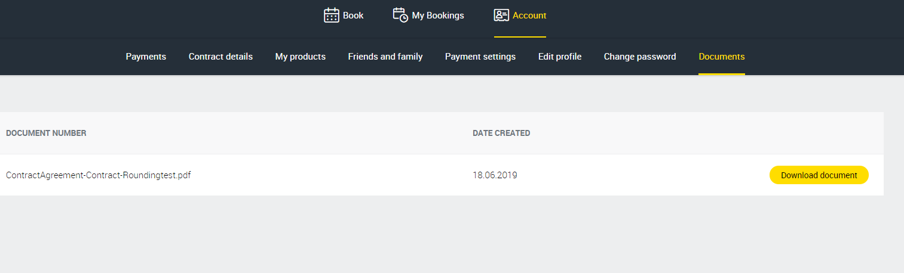Go to Friends and family tab

tap(385, 57)
